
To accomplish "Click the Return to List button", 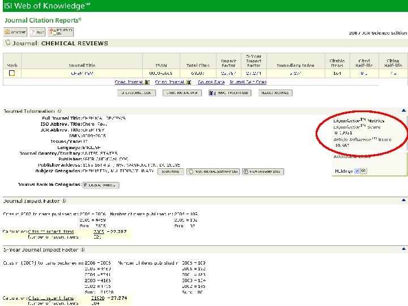I will point(61,32).
